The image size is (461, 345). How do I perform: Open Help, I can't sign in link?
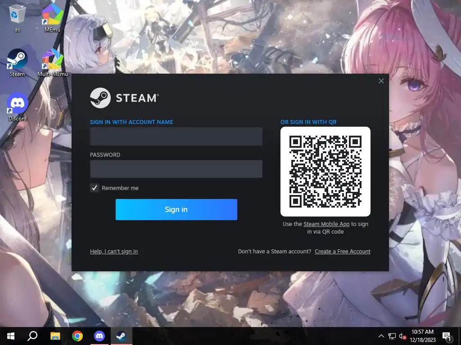(114, 252)
